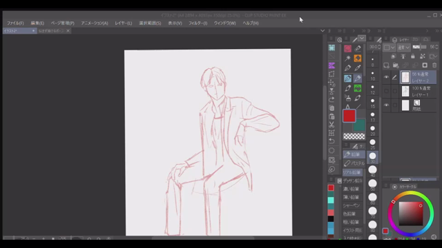The width and height of the screenshot is (442, 248).
Task: Set as reference layer lighthouse icon
Action: [403, 56]
